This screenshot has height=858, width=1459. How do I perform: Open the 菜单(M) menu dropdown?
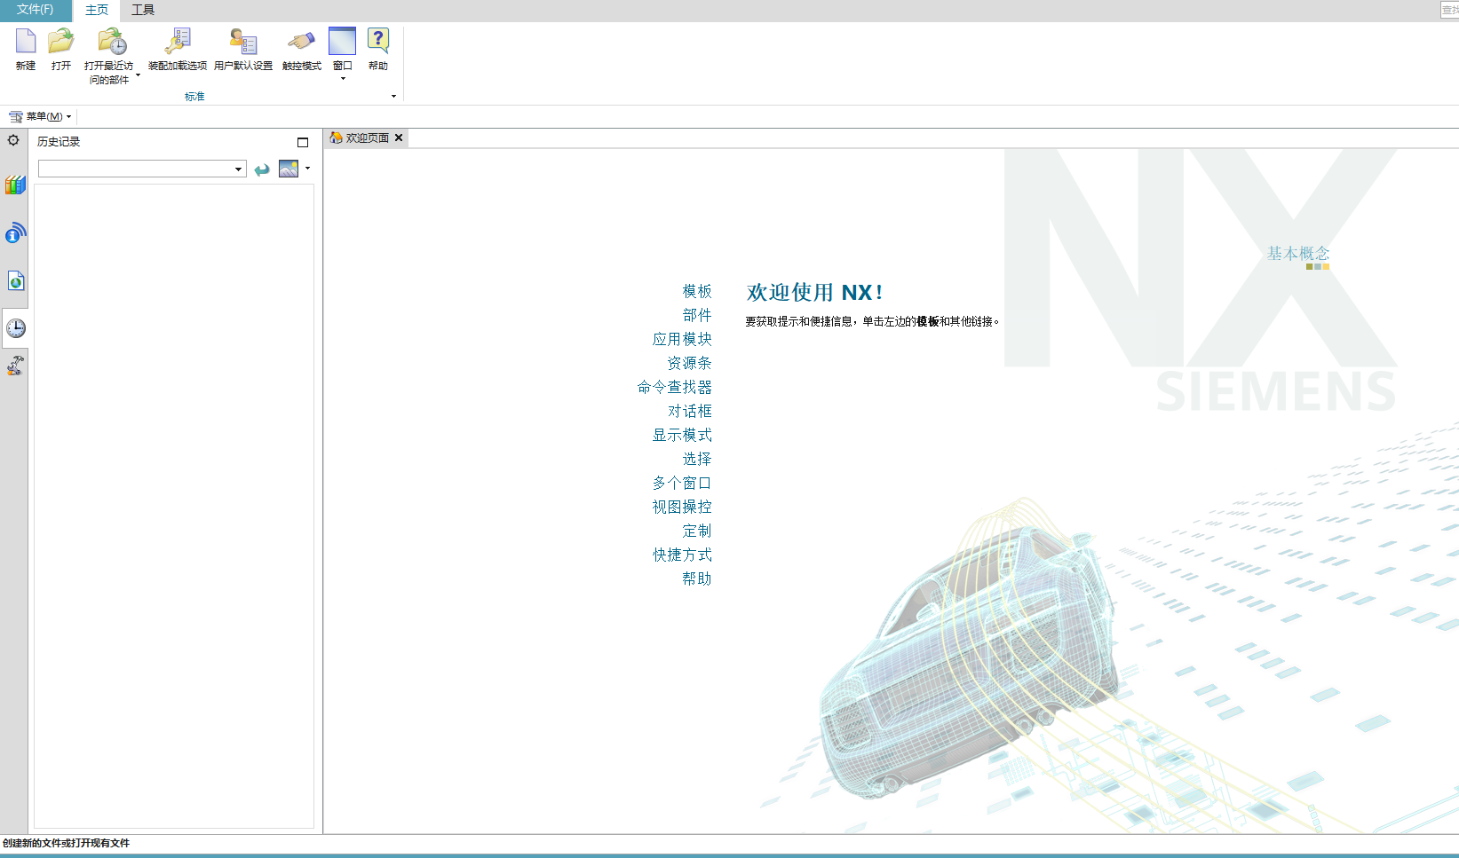point(41,116)
